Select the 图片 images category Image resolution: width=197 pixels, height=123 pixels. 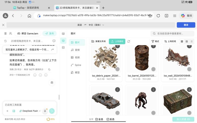point(77,42)
